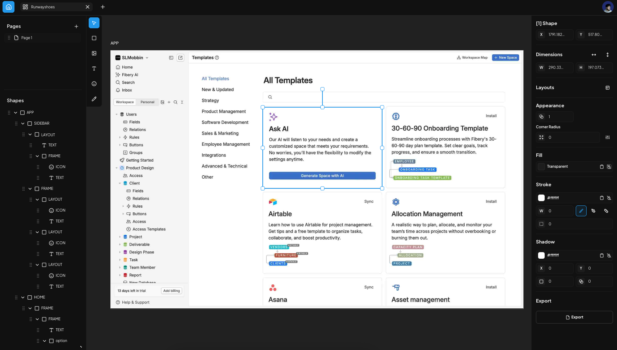The height and width of the screenshot is (350, 617).
Task: Switch to Personal in mockup sidebar
Action: (147, 102)
